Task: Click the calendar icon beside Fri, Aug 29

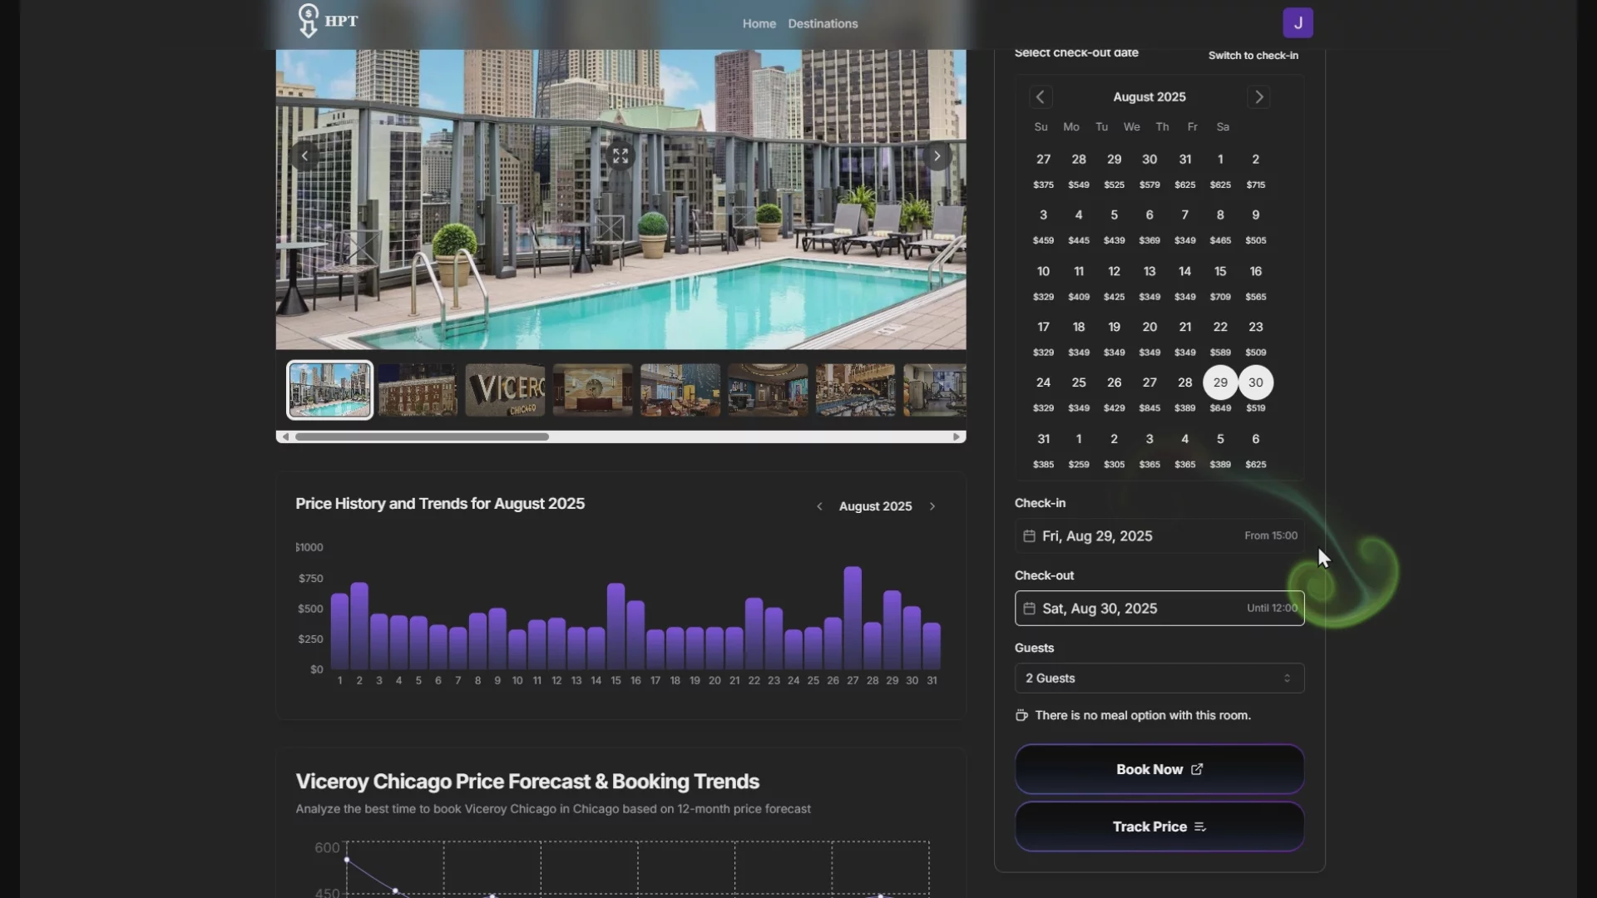Action: pos(1029,535)
